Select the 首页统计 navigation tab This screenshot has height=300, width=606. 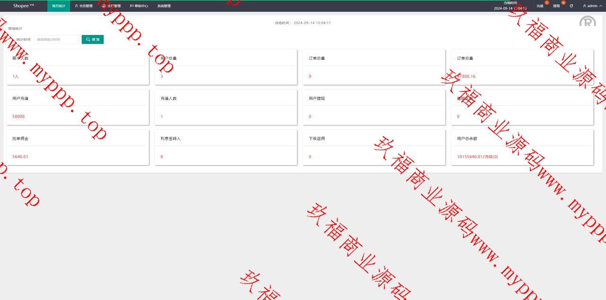click(x=58, y=6)
